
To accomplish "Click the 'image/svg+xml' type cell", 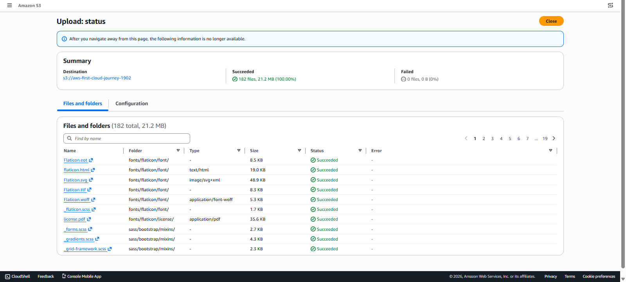I will (205, 180).
